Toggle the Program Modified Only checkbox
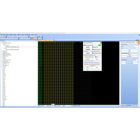The height and width of the screenshot is (140, 140). click(137, 53)
